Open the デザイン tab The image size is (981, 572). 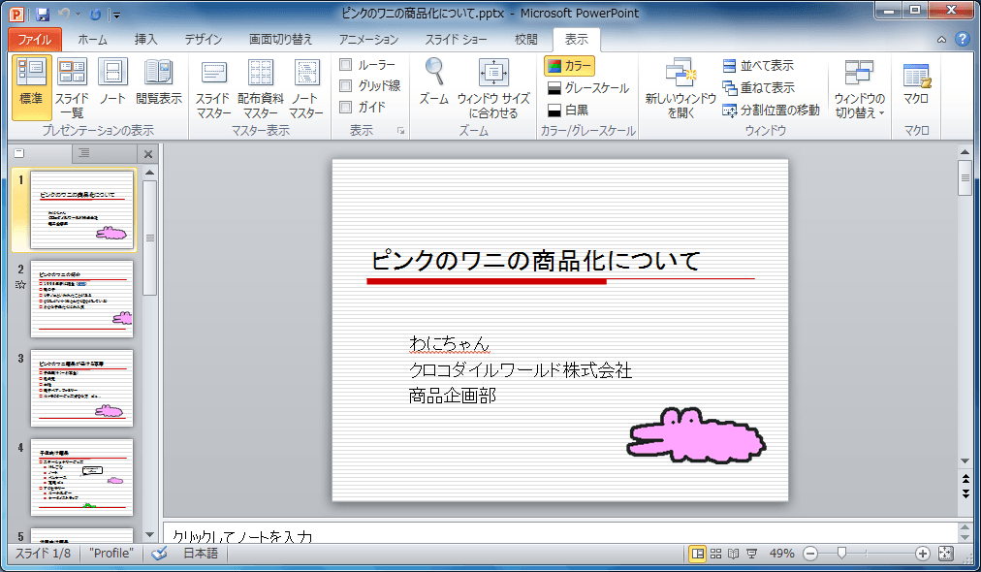[x=203, y=40]
